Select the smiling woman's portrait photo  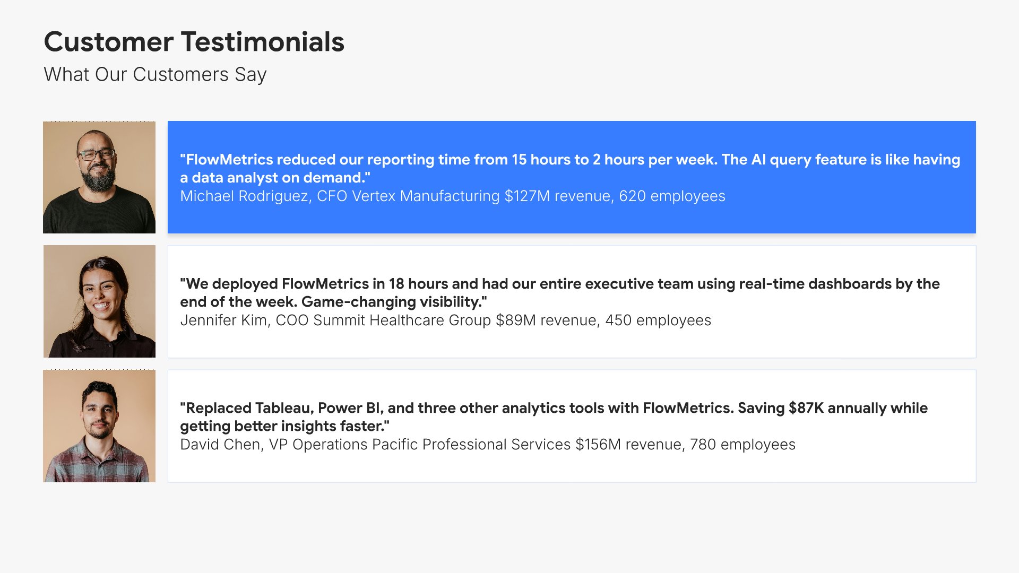pyautogui.click(x=99, y=301)
